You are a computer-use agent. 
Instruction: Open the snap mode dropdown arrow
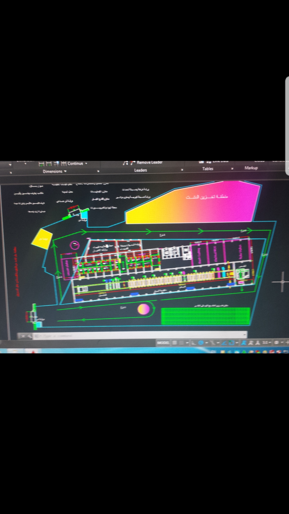[187, 343]
